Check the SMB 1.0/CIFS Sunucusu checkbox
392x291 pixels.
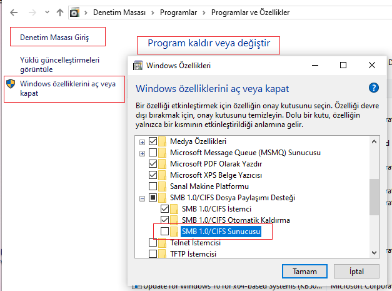pyautogui.click(x=164, y=231)
